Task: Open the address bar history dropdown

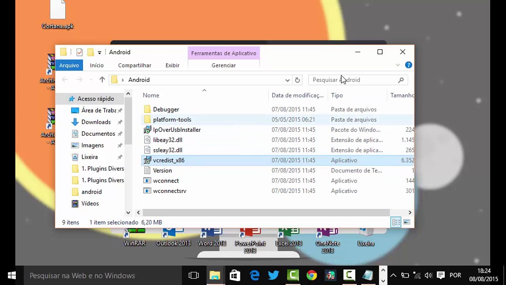Action: click(287, 80)
